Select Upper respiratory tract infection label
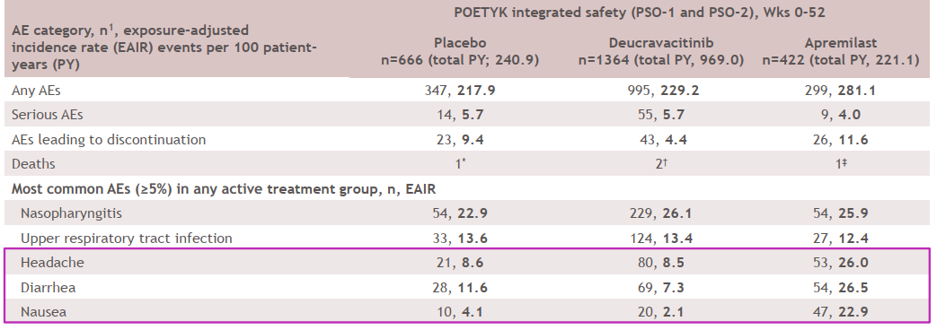 (126, 239)
